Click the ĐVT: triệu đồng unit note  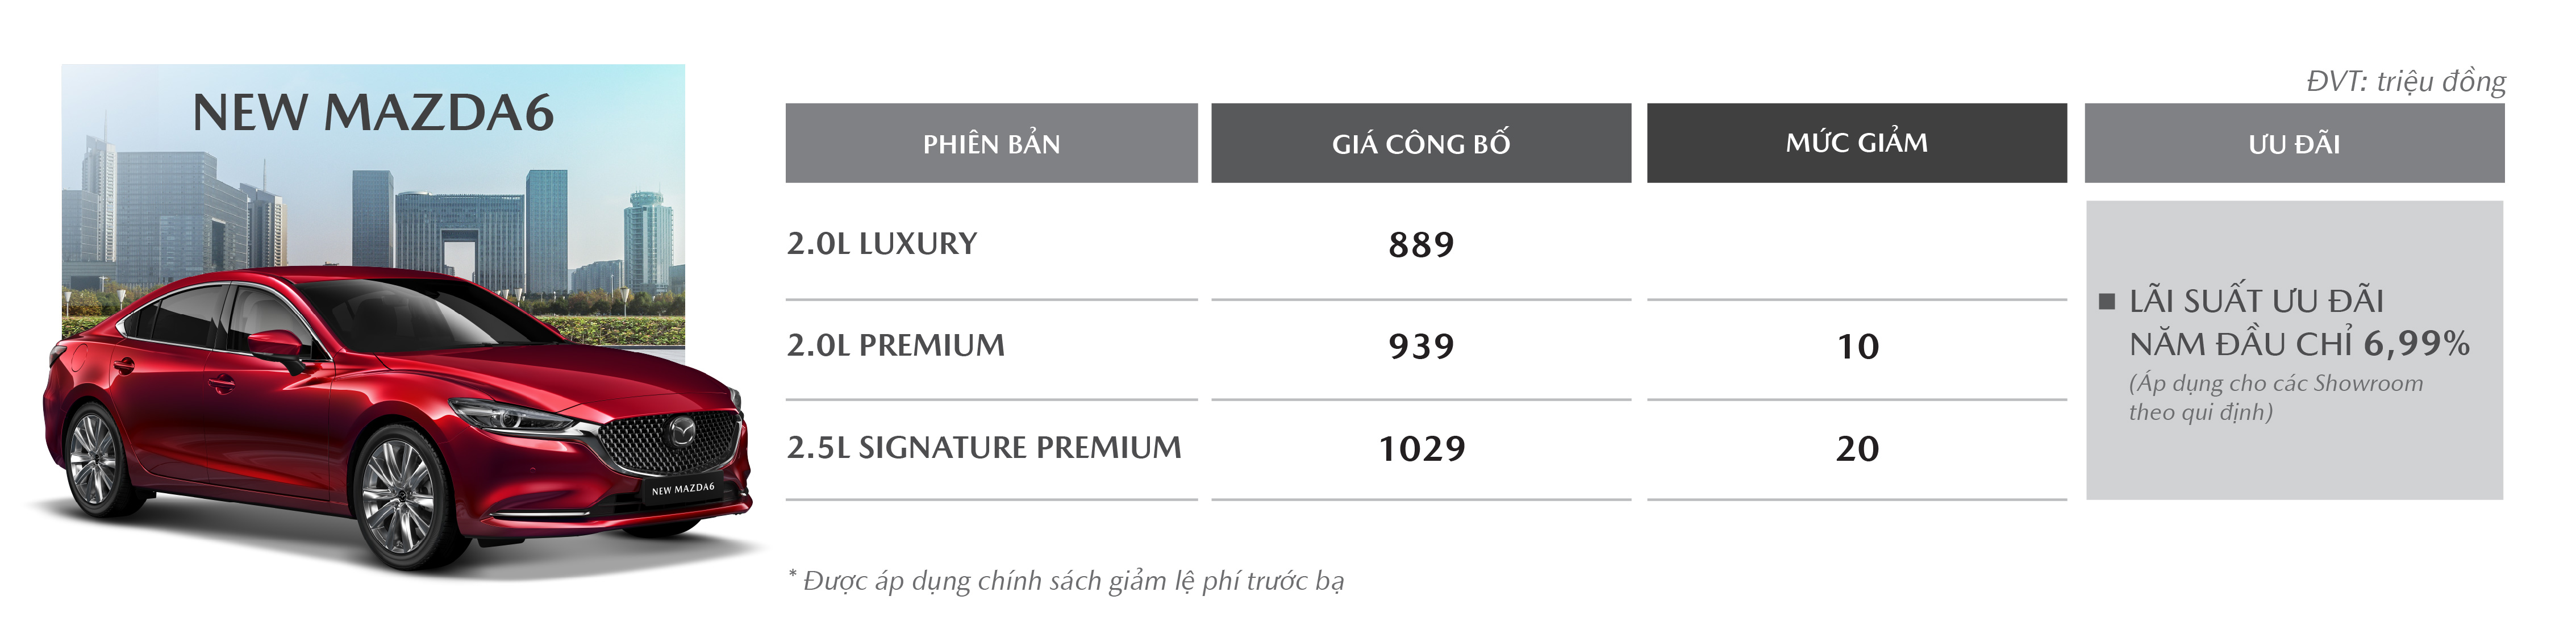point(2406,81)
